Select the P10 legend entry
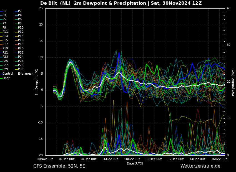236x172 pixels. coord(19,27)
